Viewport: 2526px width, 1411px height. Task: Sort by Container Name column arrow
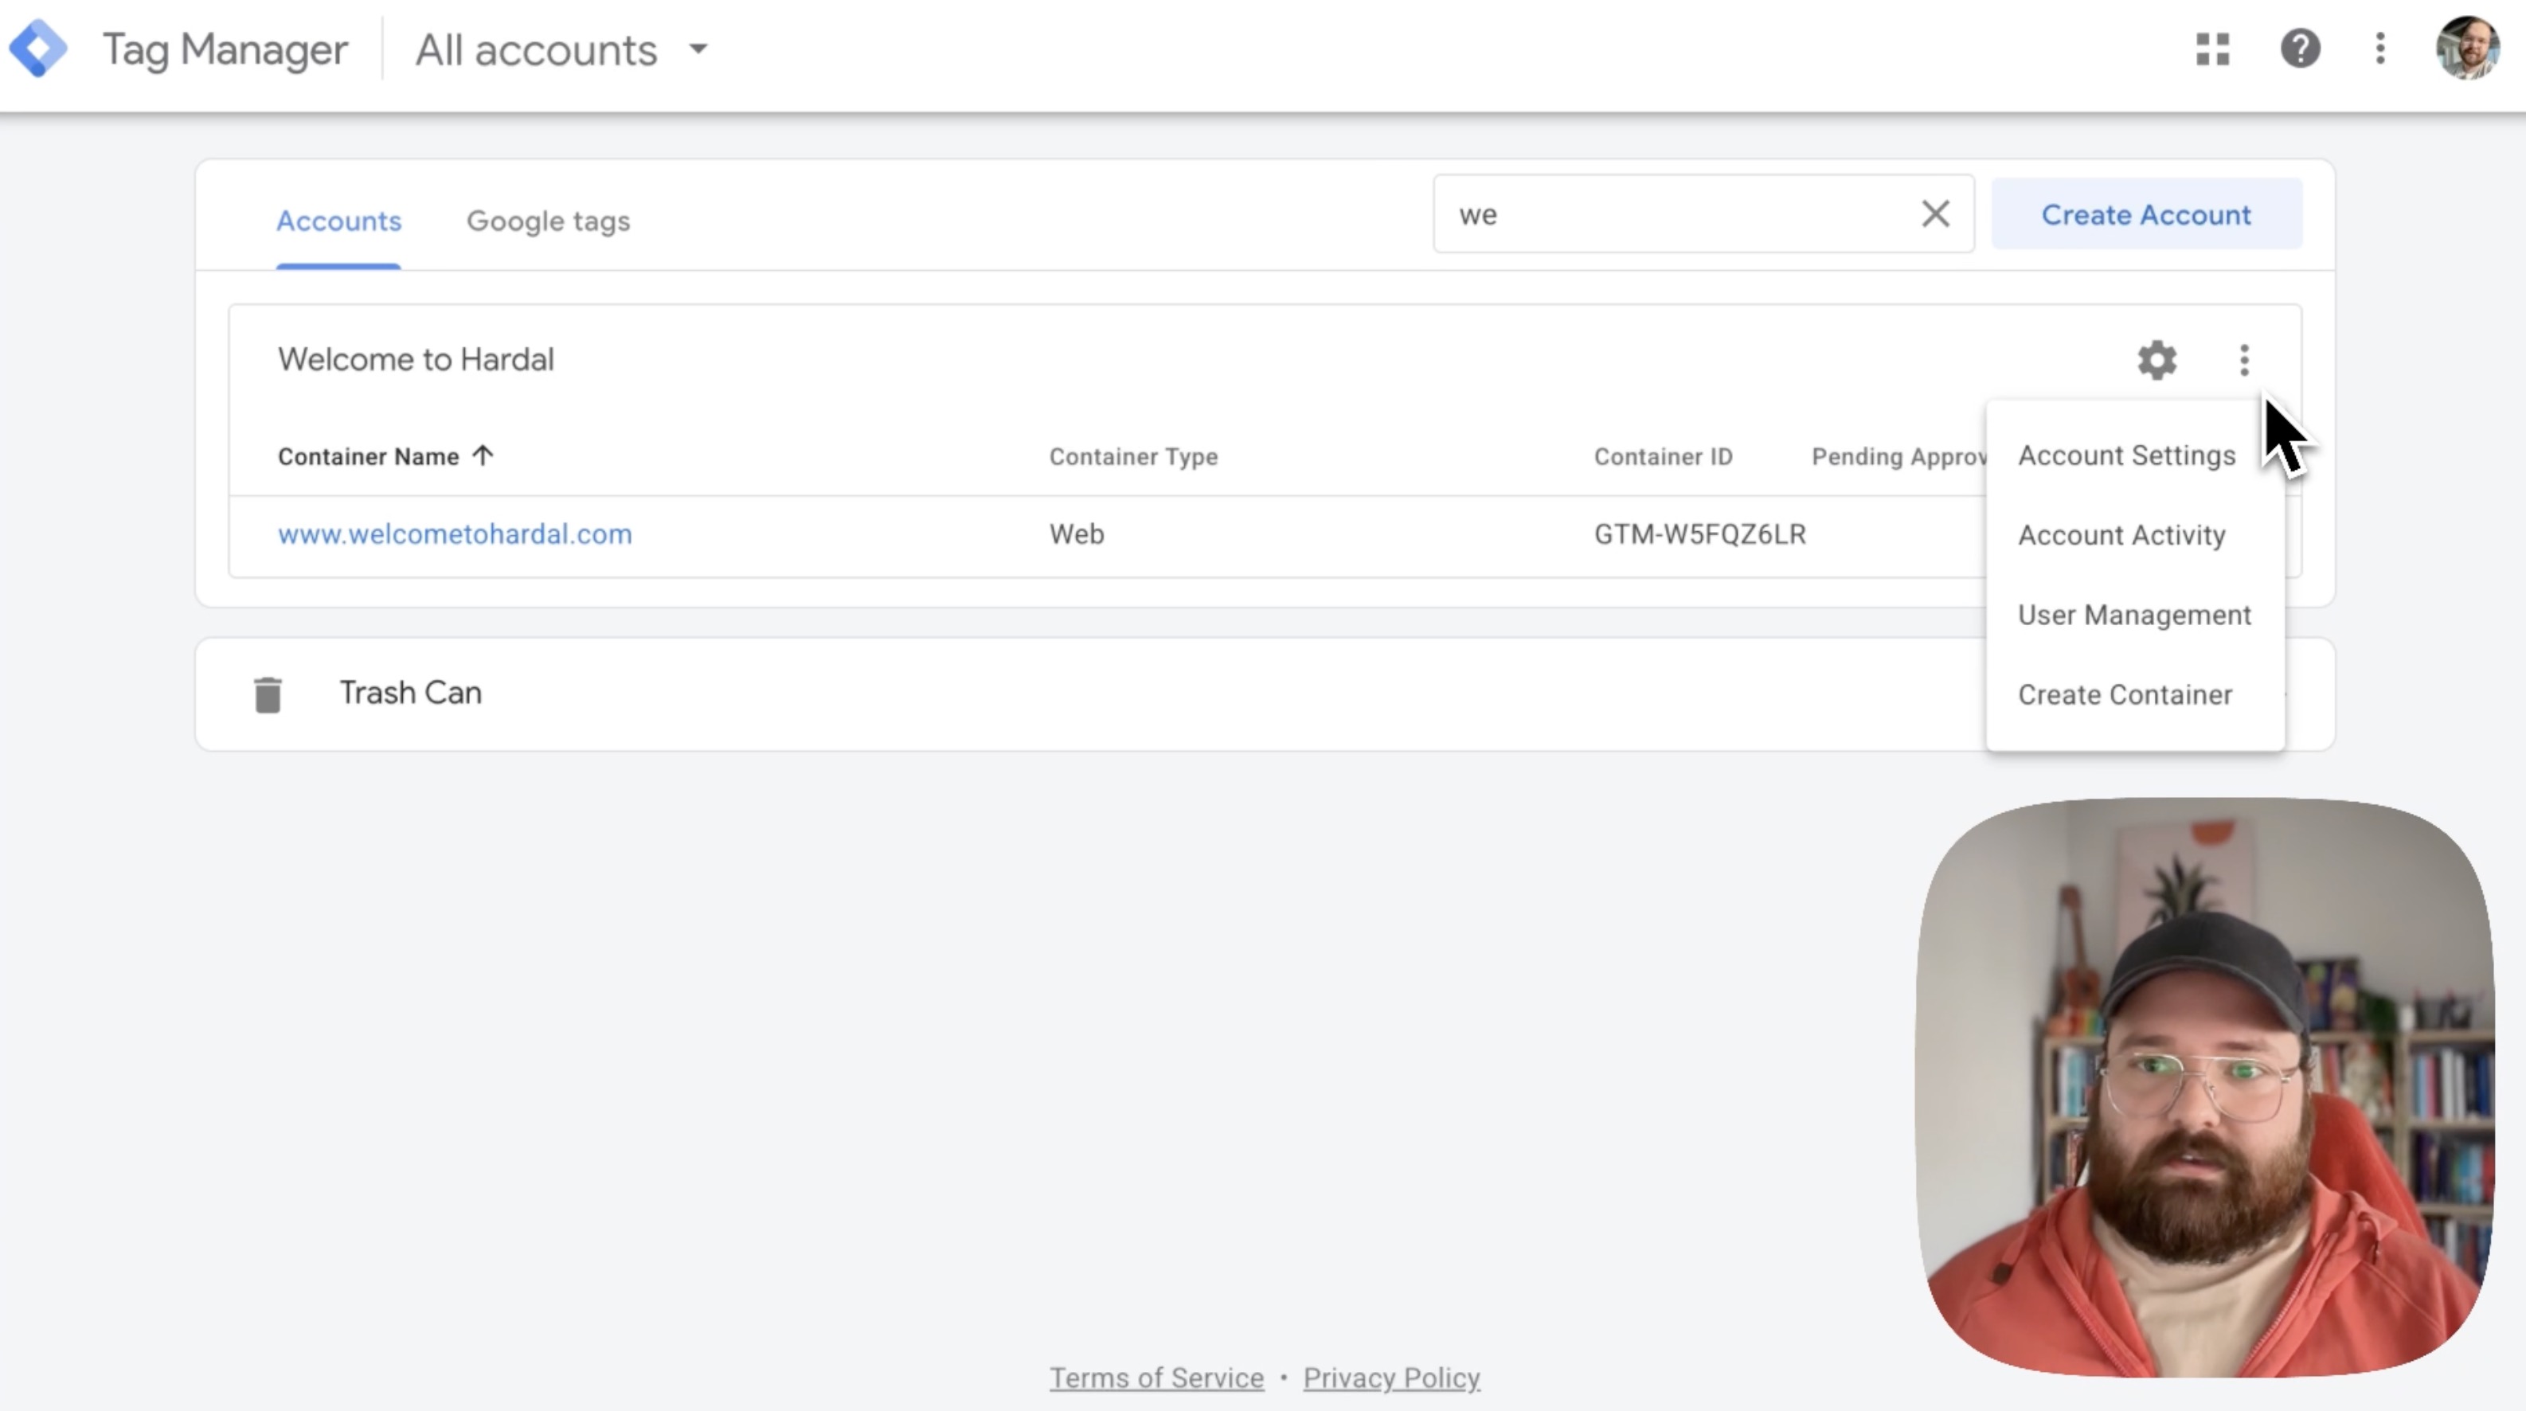pos(483,456)
